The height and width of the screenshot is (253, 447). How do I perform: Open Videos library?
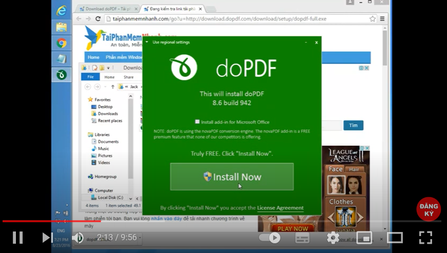coord(104,163)
